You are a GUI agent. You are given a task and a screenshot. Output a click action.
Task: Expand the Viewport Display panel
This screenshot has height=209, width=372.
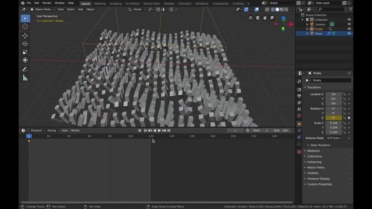tap(319, 179)
